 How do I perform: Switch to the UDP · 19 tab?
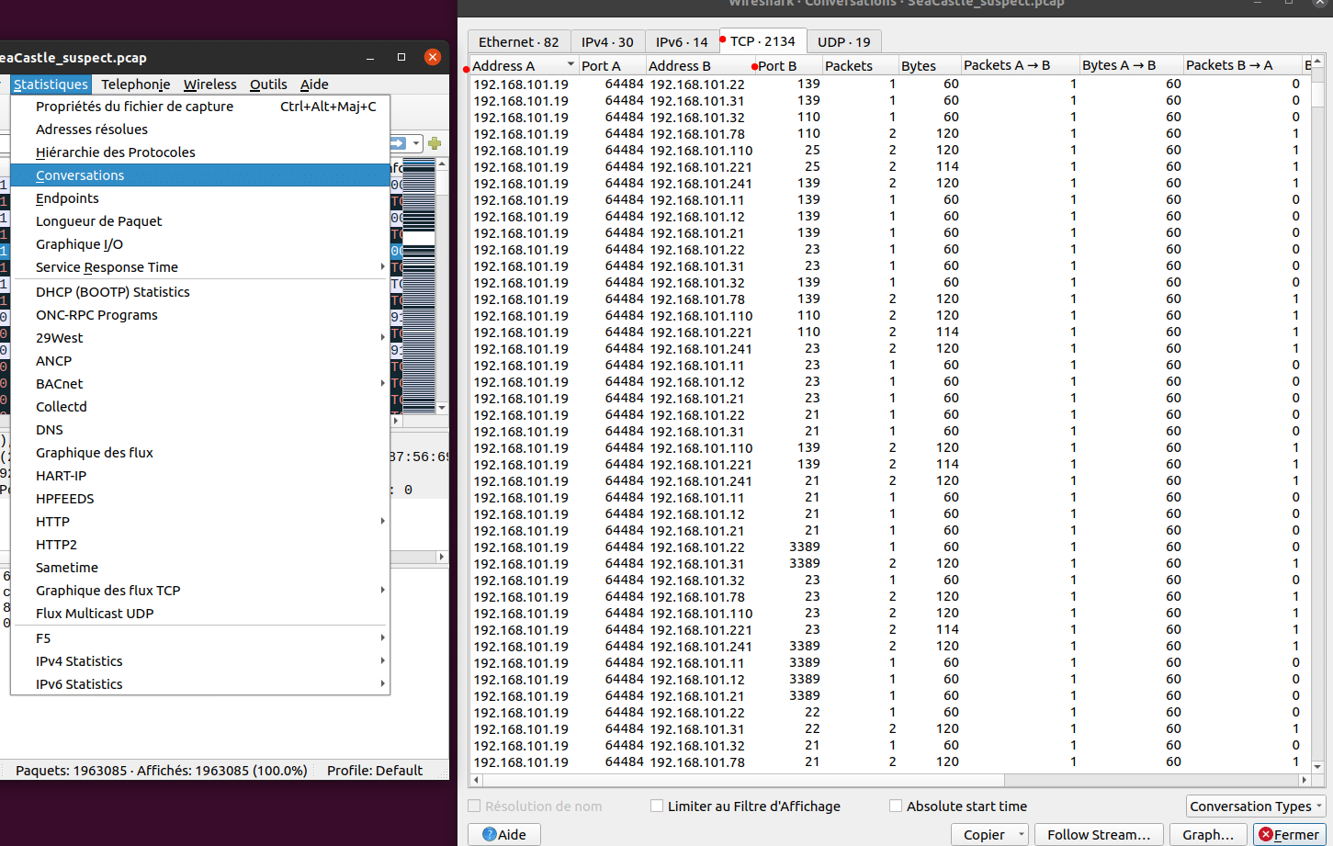click(x=844, y=42)
